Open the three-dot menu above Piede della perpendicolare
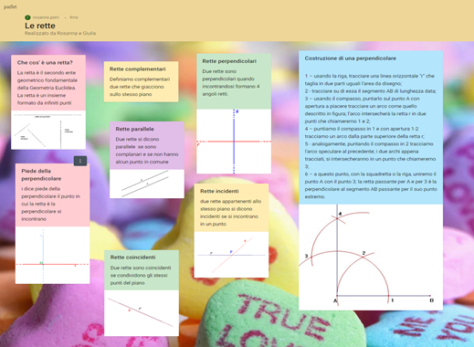 click(x=80, y=161)
